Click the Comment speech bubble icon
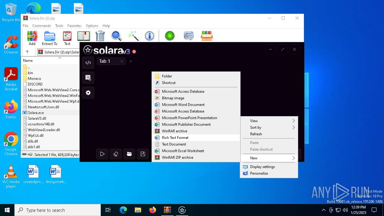The width and height of the screenshot is (384, 216). tap(188, 36)
